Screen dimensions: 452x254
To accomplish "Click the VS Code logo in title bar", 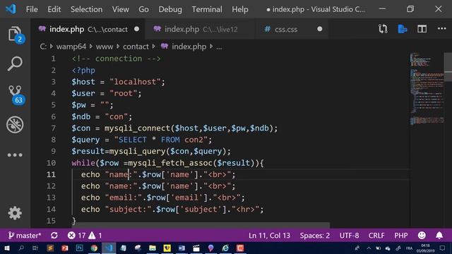I will coord(11,9).
